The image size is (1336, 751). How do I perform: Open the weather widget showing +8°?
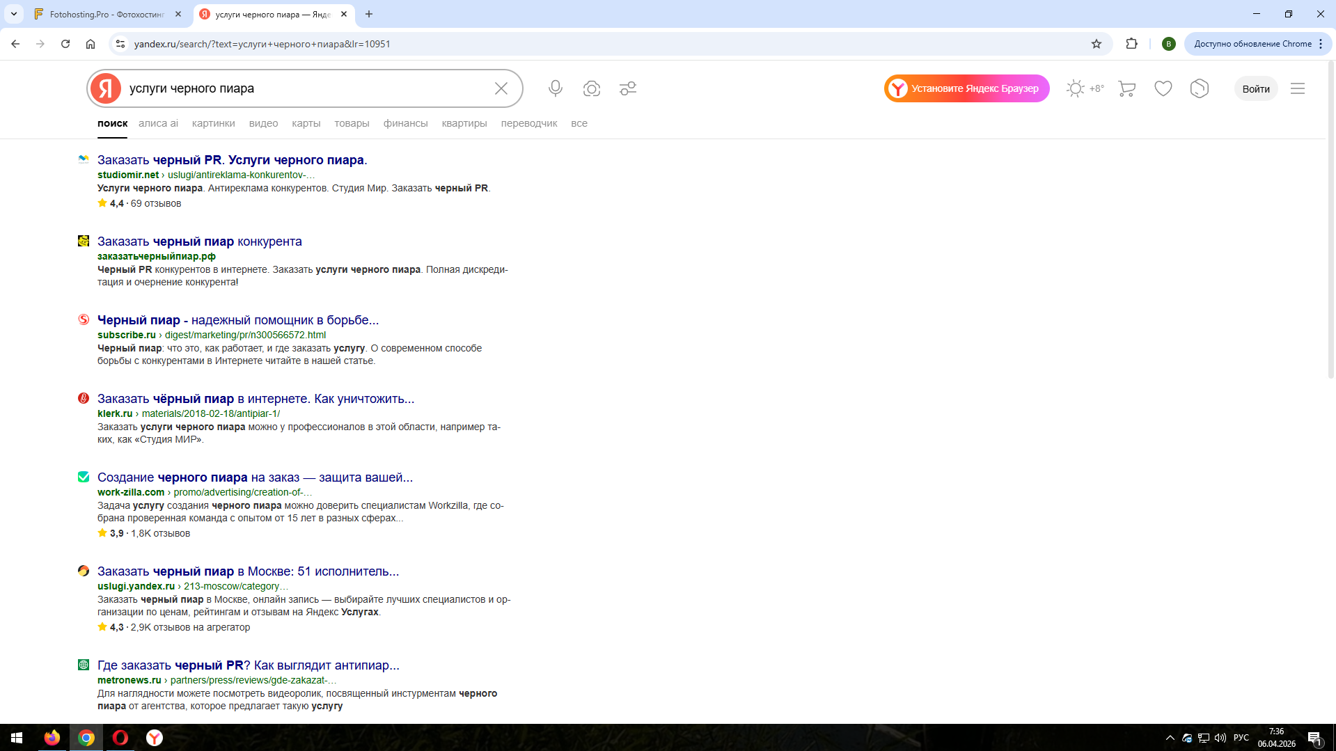coord(1085,88)
